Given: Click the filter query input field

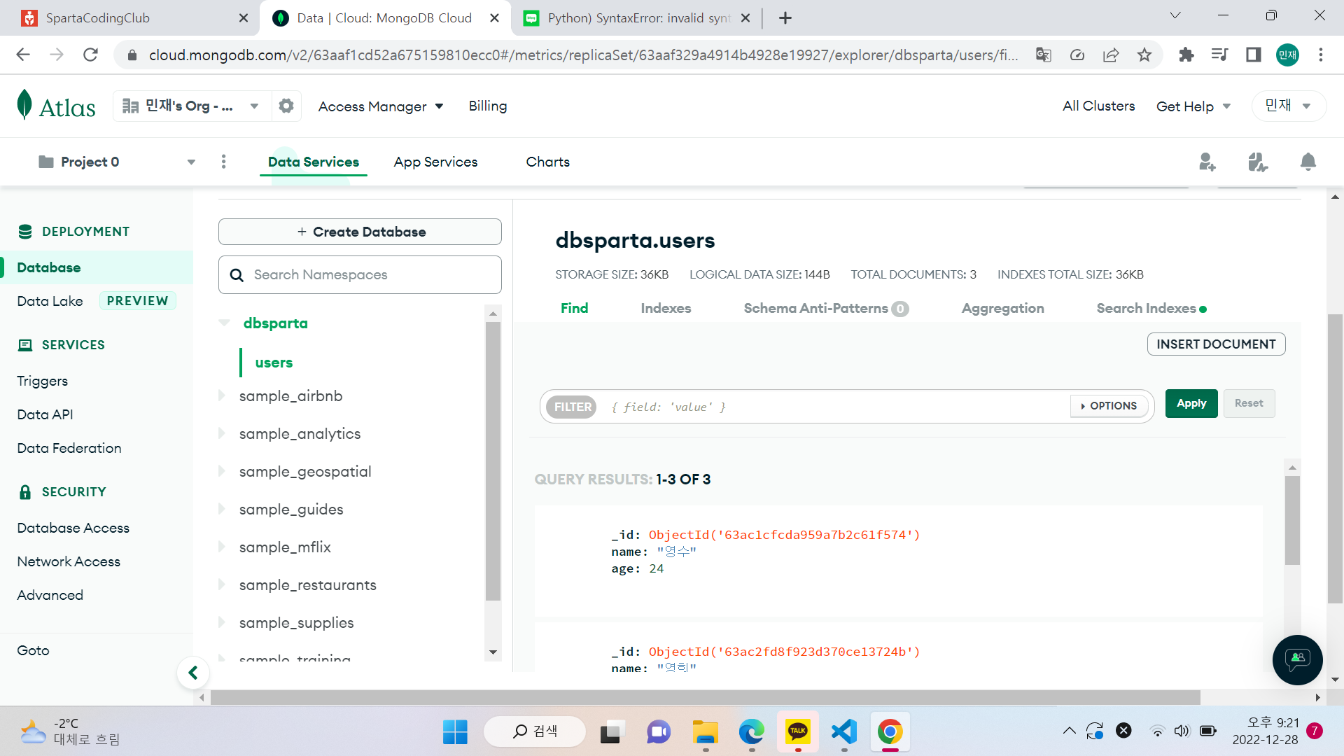Looking at the screenshot, I should tap(836, 407).
